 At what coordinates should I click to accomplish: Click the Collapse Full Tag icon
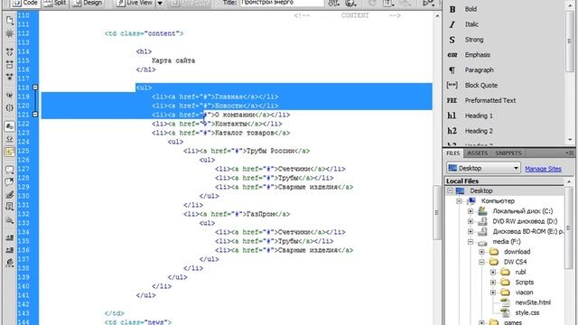[x=10, y=52]
